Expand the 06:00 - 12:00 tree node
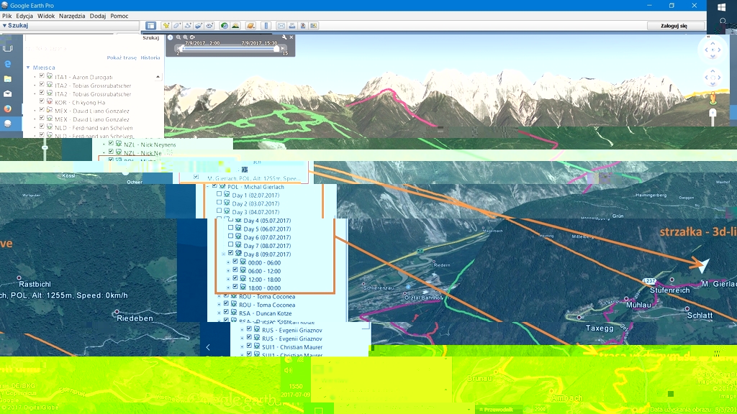Viewport: 737px width, 414px height. (x=228, y=271)
